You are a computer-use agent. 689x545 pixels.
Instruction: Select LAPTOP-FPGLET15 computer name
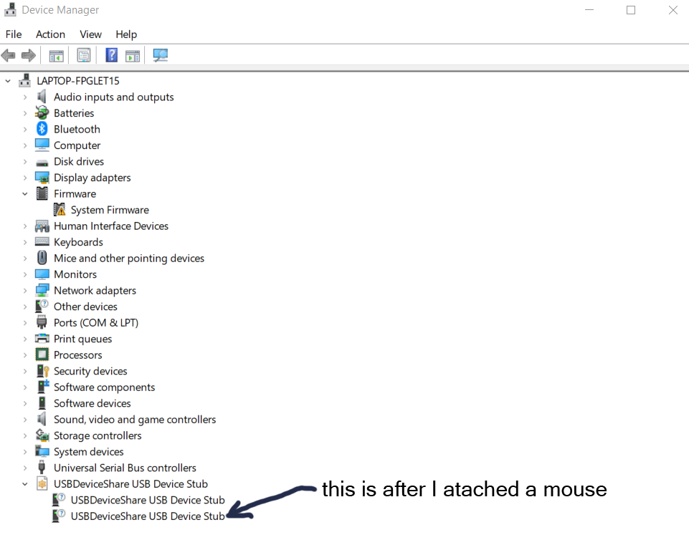78,81
